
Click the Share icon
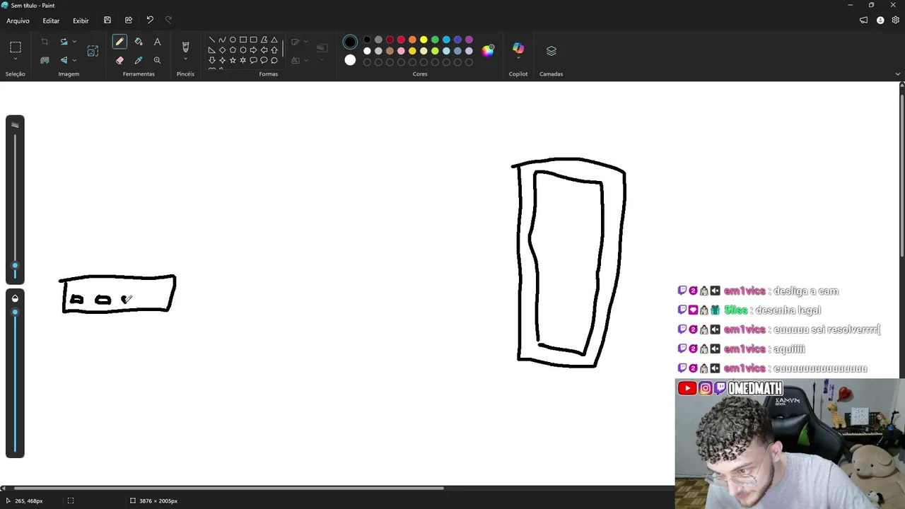129,21
